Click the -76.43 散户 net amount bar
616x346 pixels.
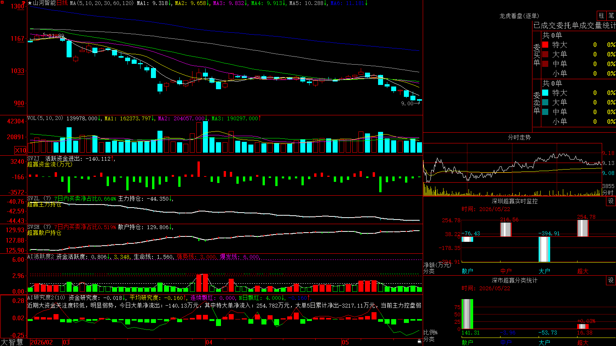coord(467,239)
